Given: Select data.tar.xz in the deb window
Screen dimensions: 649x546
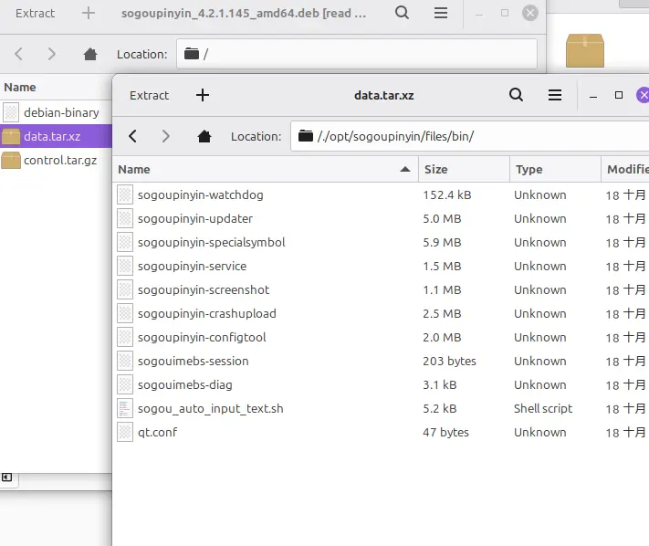Looking at the screenshot, I should pyautogui.click(x=56, y=136).
